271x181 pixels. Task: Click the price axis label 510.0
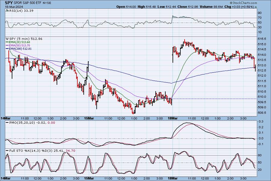[x=262, y=97]
